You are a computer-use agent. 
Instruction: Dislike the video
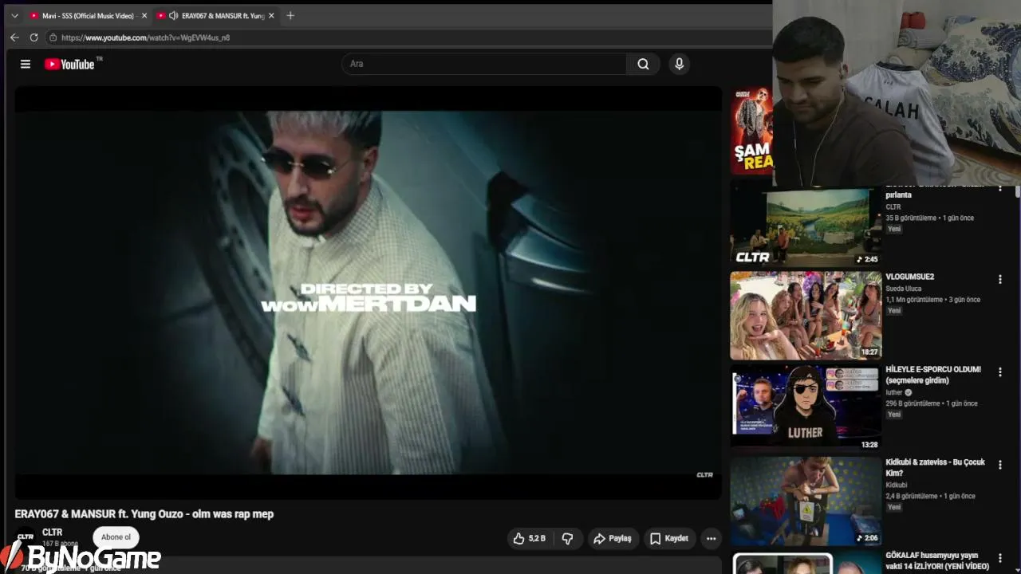pos(567,539)
